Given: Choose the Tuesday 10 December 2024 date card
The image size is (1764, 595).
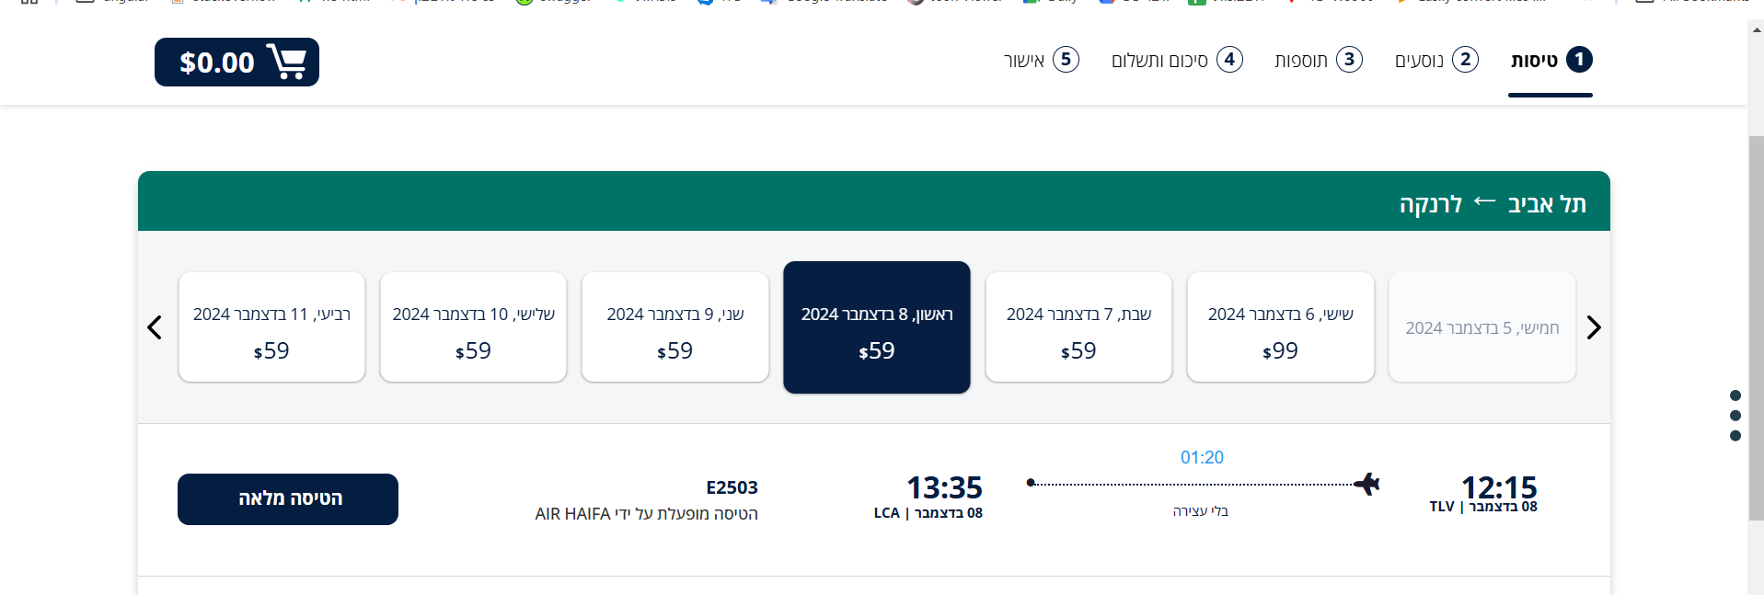Looking at the screenshot, I should tap(473, 327).
